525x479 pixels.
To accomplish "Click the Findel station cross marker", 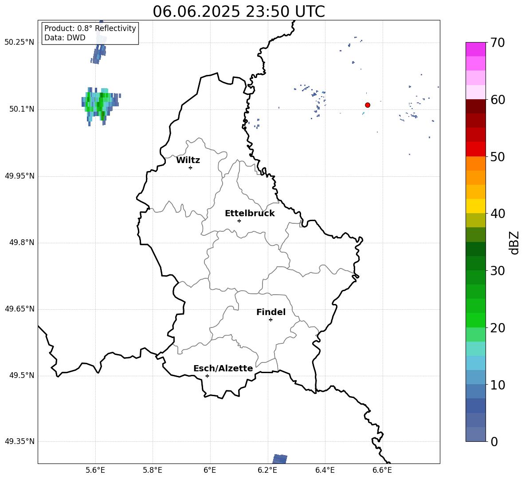I will (270, 320).
